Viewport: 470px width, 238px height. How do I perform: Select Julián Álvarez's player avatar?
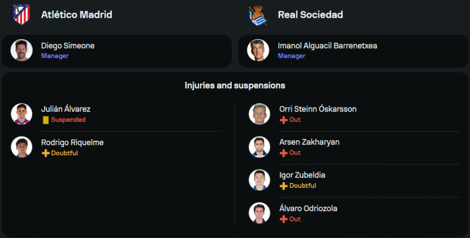(x=22, y=114)
